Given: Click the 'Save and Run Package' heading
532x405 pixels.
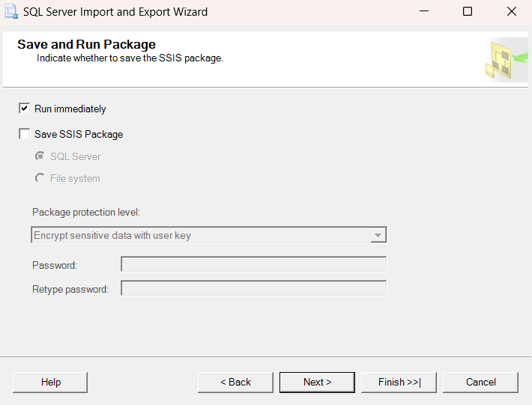Looking at the screenshot, I should [x=86, y=45].
